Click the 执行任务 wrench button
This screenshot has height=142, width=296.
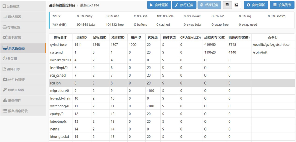[x=184, y=5]
